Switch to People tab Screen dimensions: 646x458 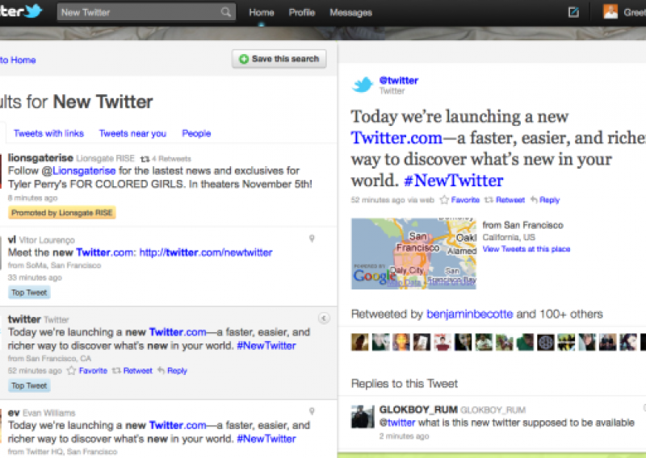click(x=196, y=133)
